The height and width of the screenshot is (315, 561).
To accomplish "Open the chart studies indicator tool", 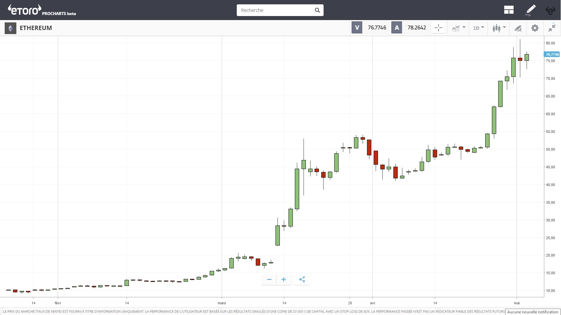I will point(518,28).
